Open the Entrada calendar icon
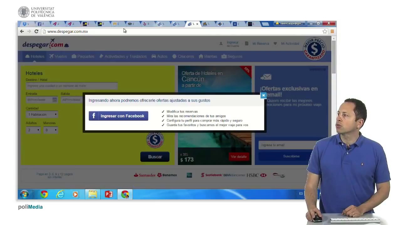 click(x=55, y=100)
